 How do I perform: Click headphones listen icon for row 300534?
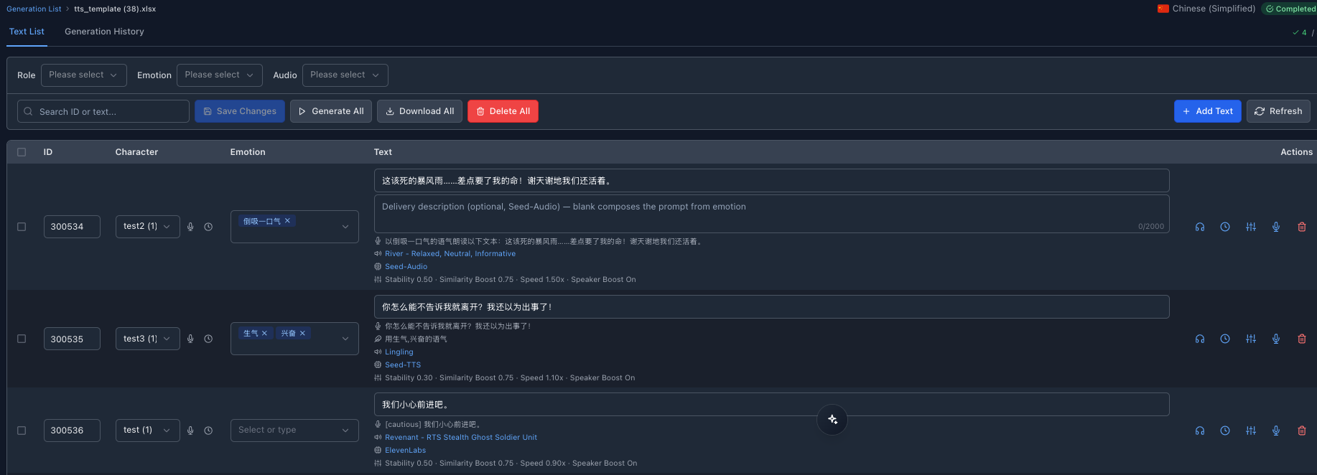click(1200, 227)
